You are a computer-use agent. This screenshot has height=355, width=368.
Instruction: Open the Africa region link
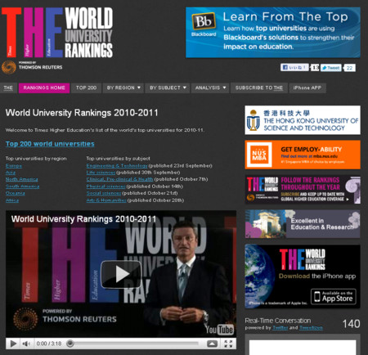point(12,200)
